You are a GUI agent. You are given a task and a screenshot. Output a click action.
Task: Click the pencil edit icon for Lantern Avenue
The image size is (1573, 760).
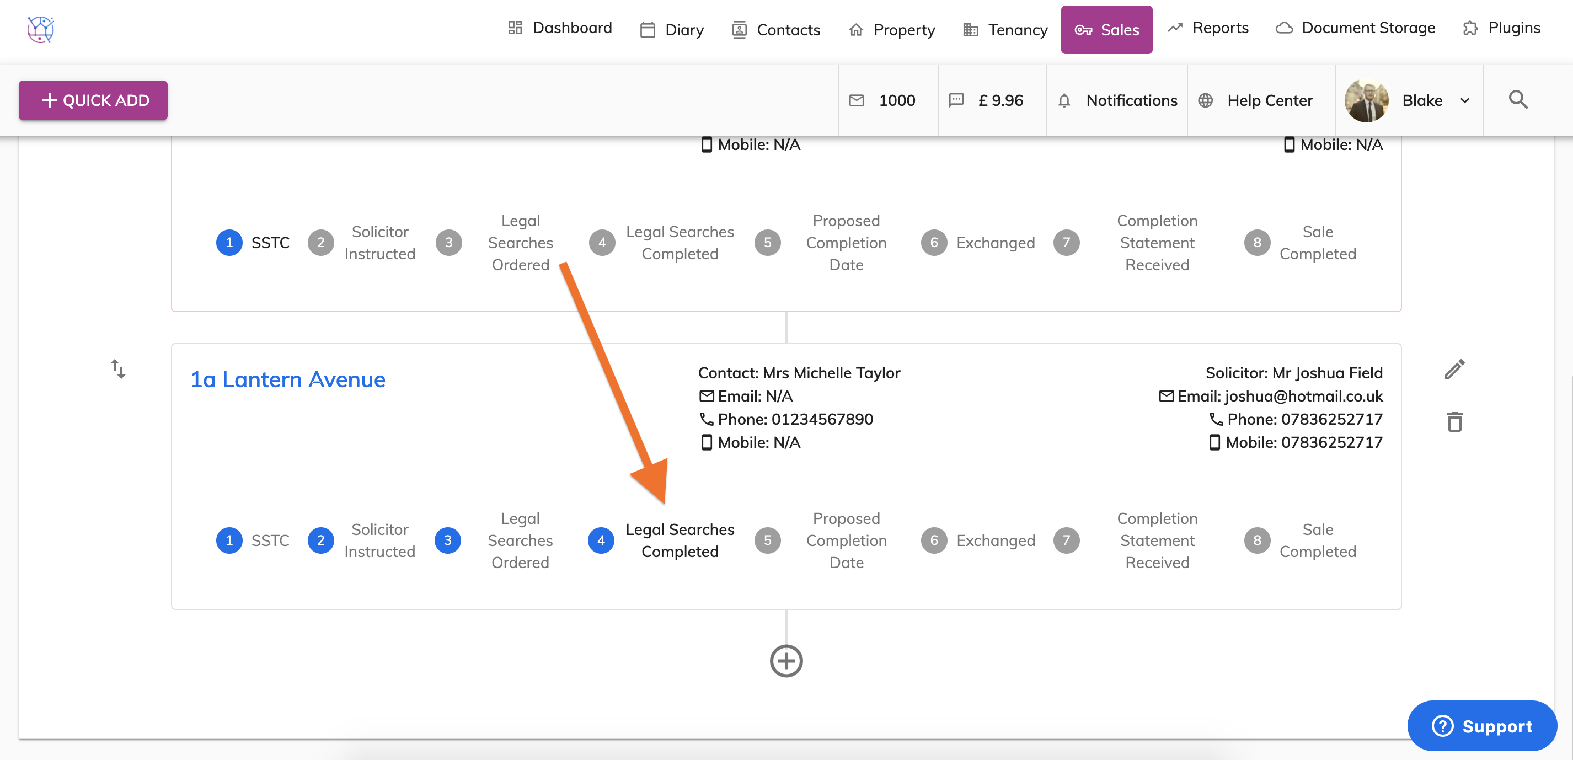pos(1454,370)
